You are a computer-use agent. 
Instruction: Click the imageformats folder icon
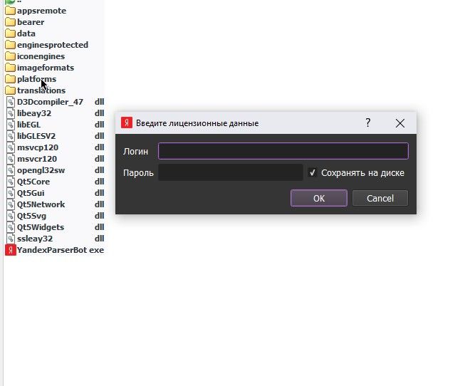tap(10, 68)
